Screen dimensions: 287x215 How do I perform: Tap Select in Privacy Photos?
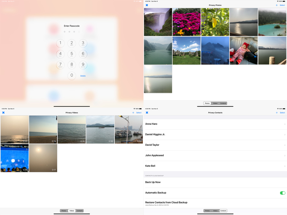282,5
